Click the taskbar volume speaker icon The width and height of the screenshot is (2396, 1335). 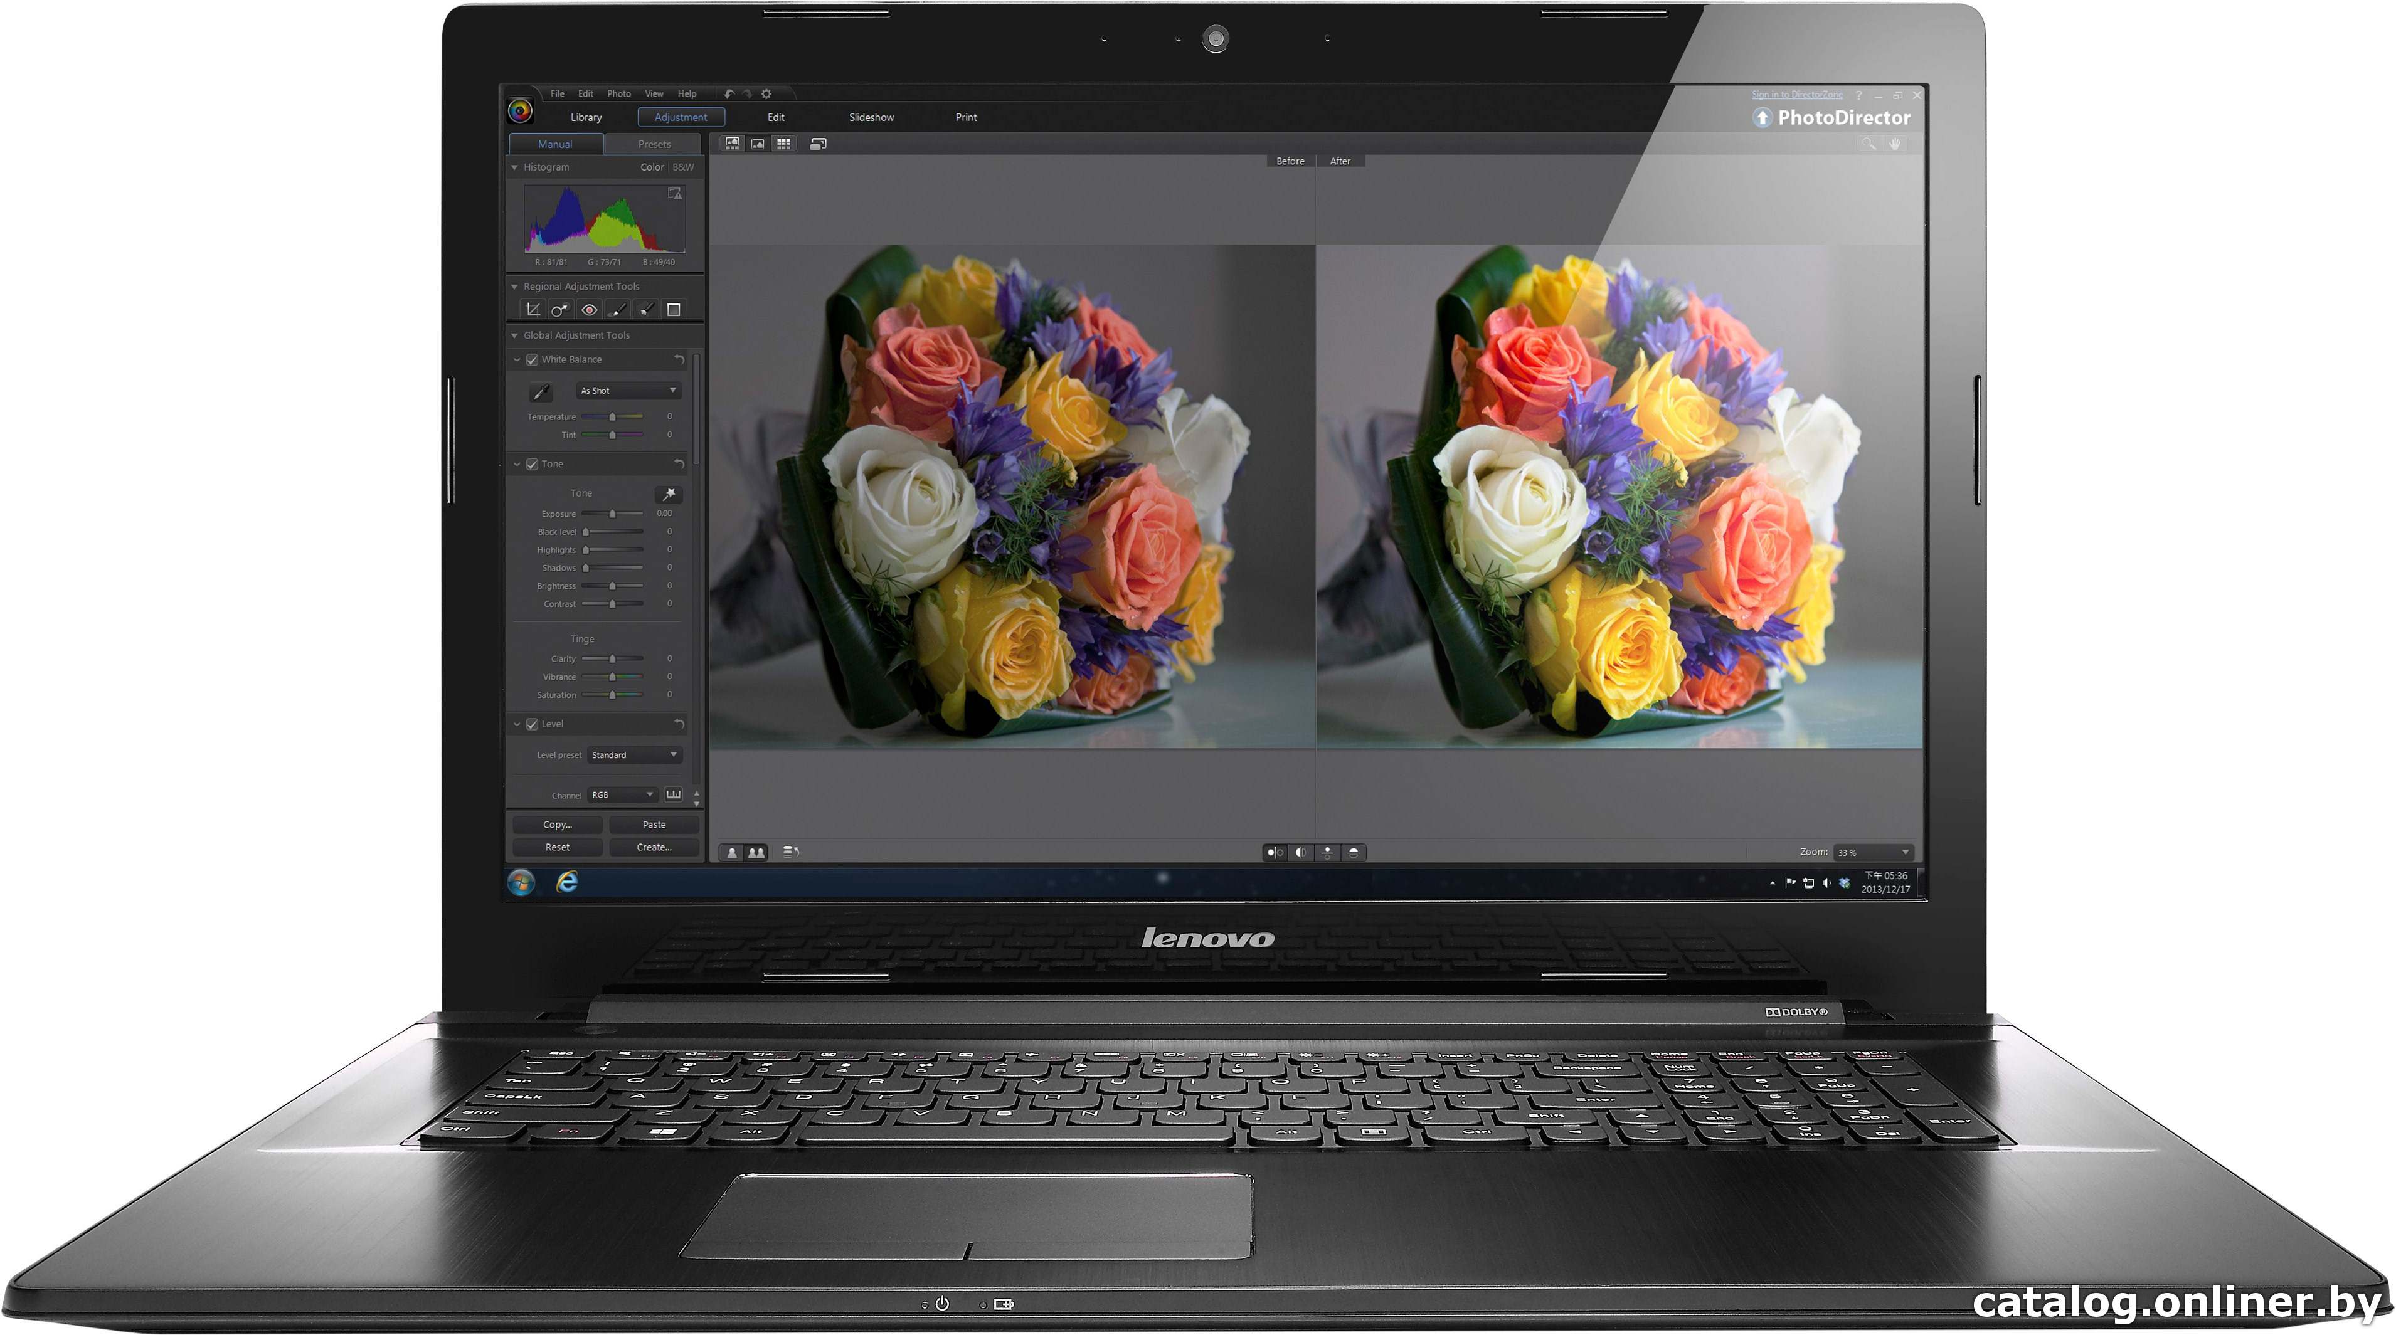click(x=1826, y=883)
